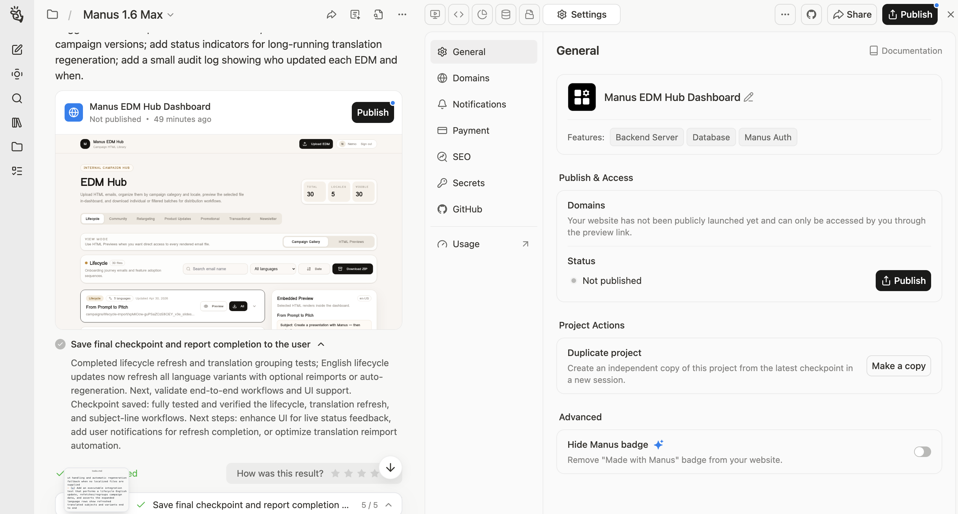Open the task list icon in sidebar
The image size is (958, 514).
tap(17, 171)
